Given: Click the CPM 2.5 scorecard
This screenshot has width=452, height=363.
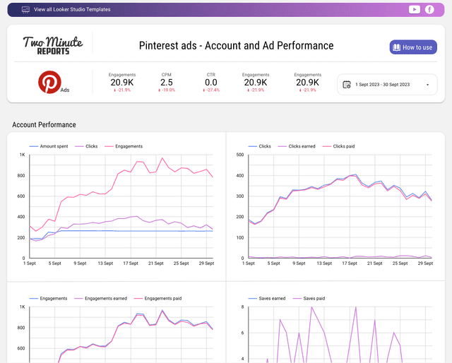Looking at the screenshot, I should pos(167,83).
